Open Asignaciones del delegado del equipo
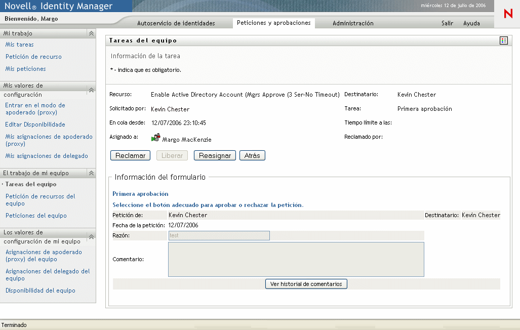This screenshot has height=330, width=520. pos(48,275)
